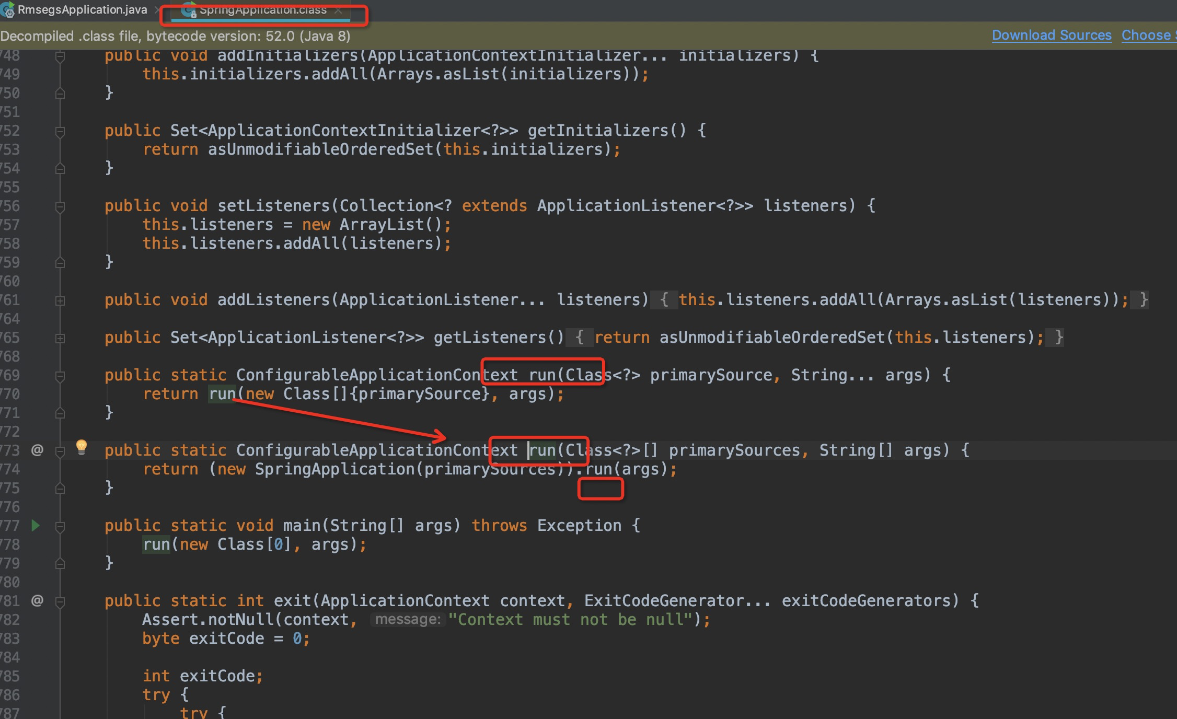Click the highlighted run call in main method

pos(156,544)
